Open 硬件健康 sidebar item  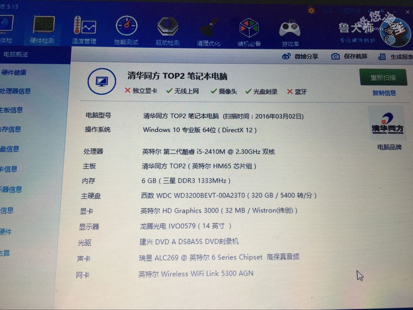(x=14, y=72)
